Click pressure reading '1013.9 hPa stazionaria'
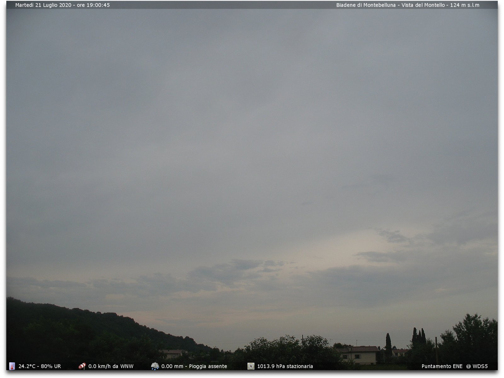 (x=285, y=366)
